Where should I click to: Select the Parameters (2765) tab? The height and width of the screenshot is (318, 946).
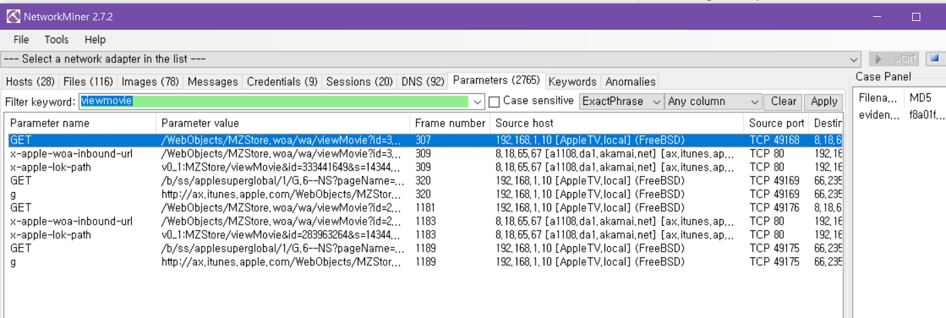[x=496, y=81]
